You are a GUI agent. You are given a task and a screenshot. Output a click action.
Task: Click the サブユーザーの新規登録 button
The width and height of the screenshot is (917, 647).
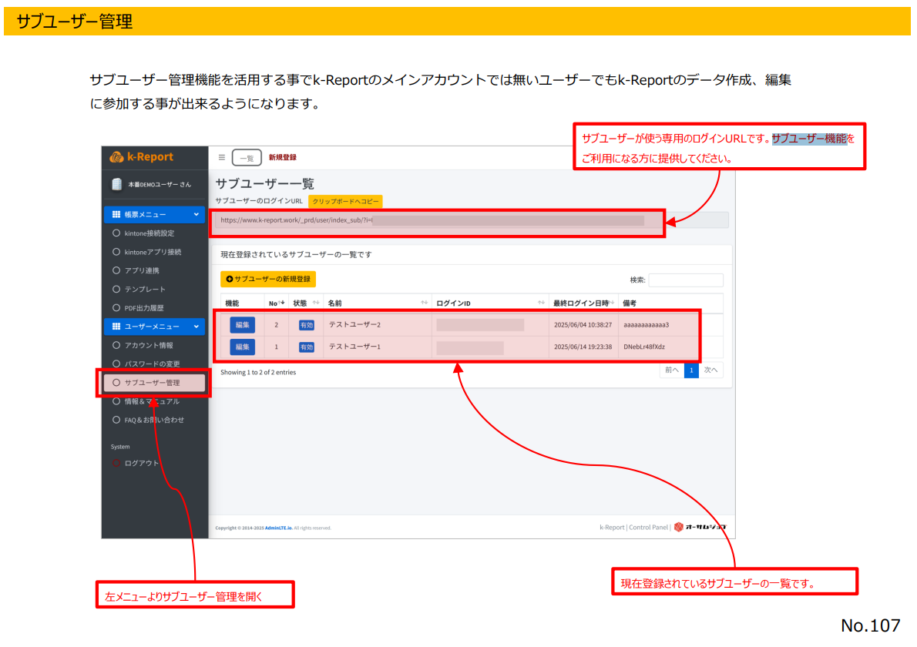pyautogui.click(x=268, y=280)
